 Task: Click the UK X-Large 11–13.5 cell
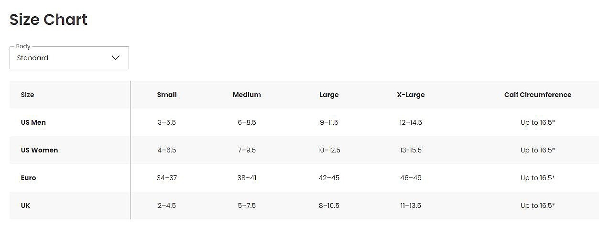click(411, 205)
